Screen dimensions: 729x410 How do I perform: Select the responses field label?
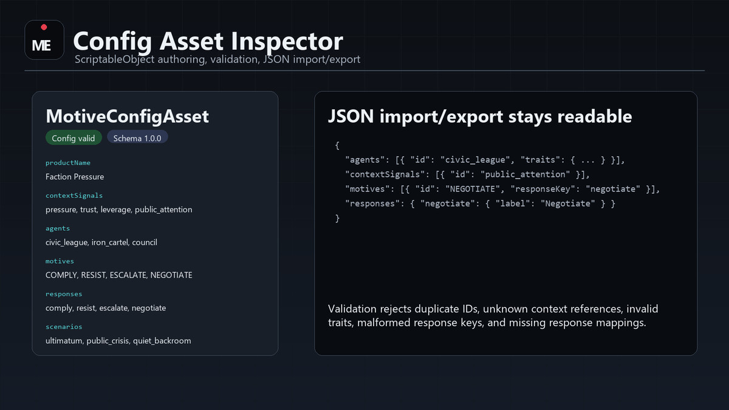(64, 294)
